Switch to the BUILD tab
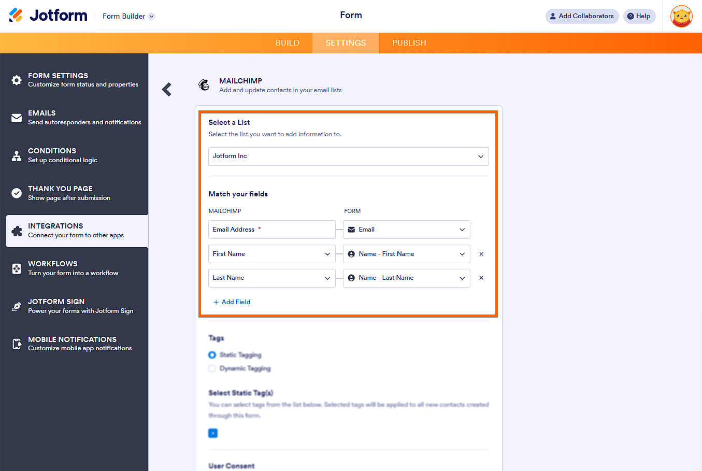 pos(288,43)
